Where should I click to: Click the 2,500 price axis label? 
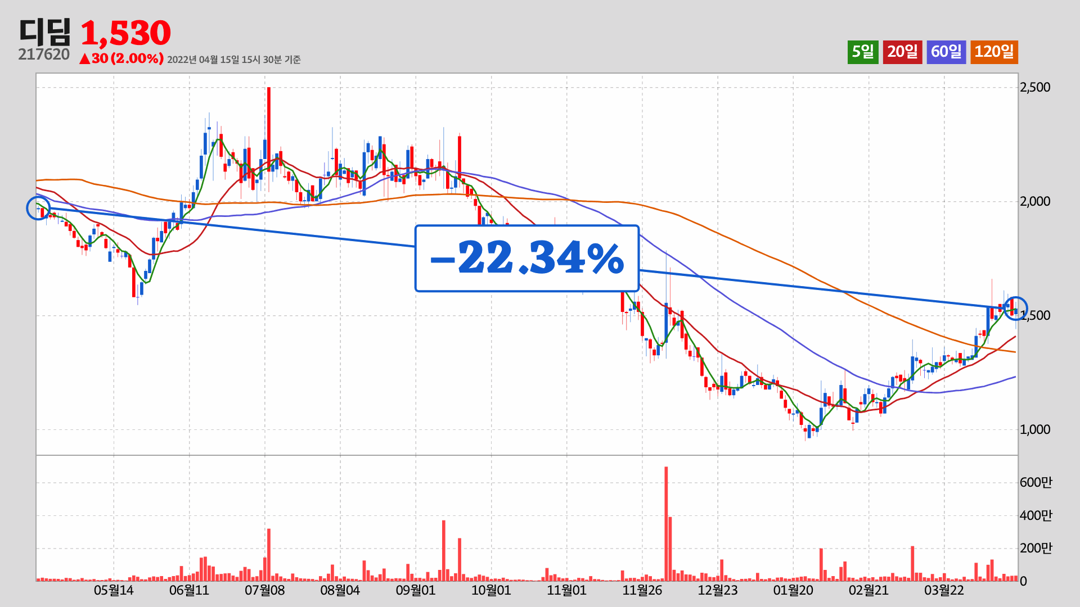[x=1035, y=87]
